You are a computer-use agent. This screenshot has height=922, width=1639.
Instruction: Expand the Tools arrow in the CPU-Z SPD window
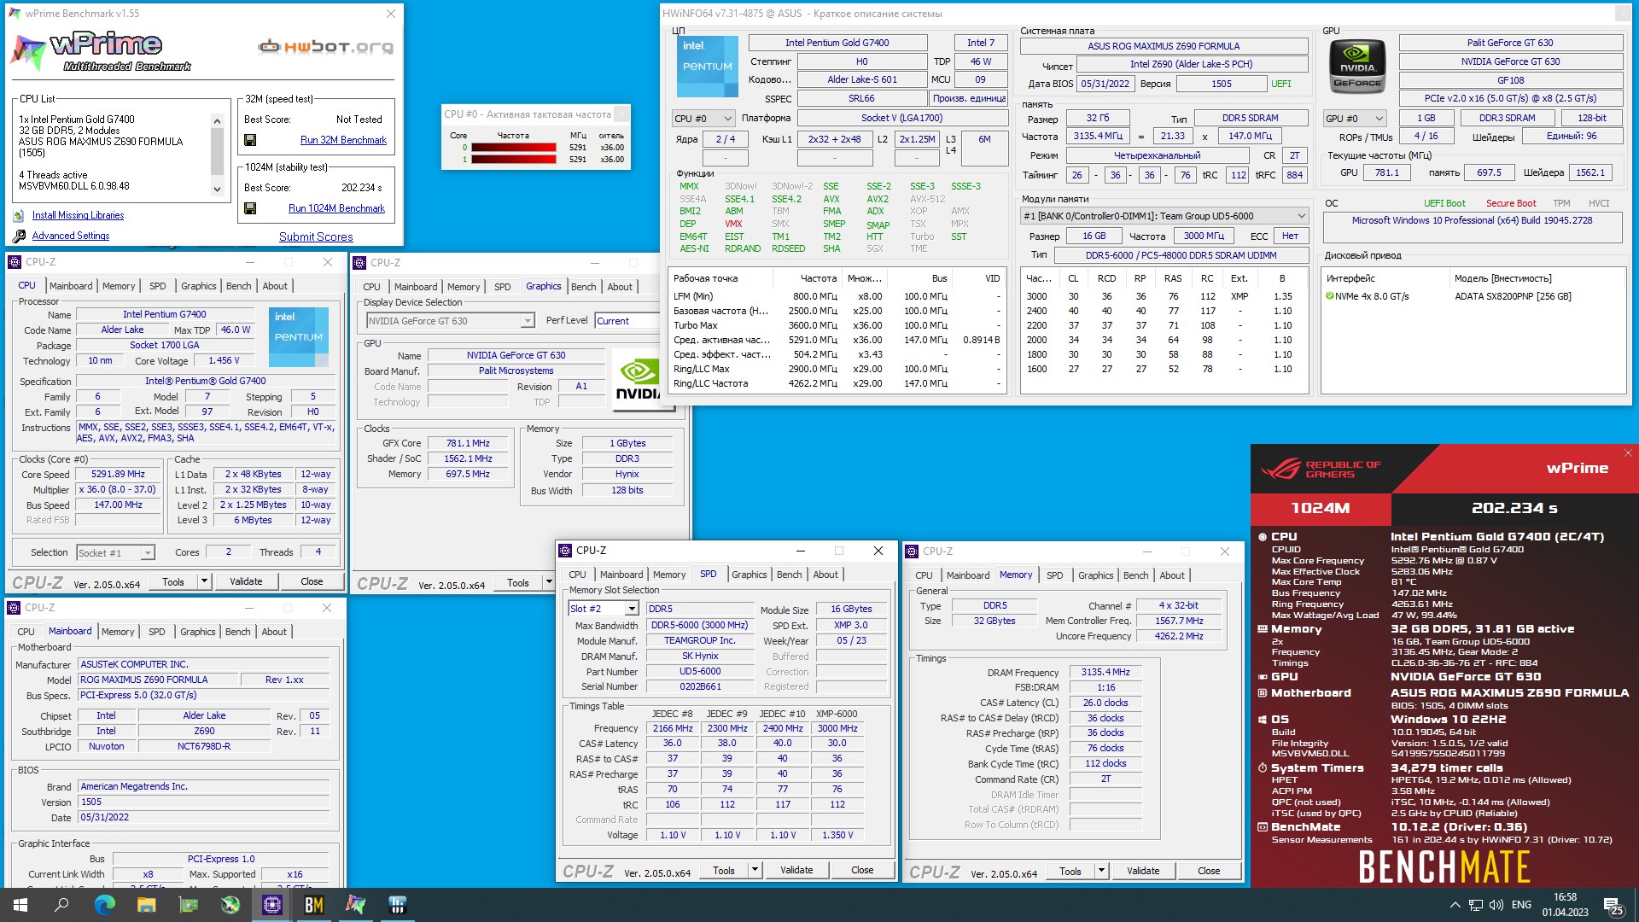(x=755, y=871)
